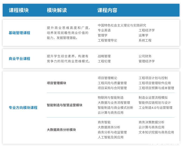Open the 战略管理 course entry
185x146 pixels.
104,56
